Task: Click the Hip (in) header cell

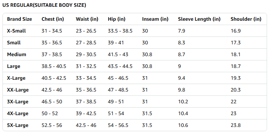Action: tap(117, 19)
